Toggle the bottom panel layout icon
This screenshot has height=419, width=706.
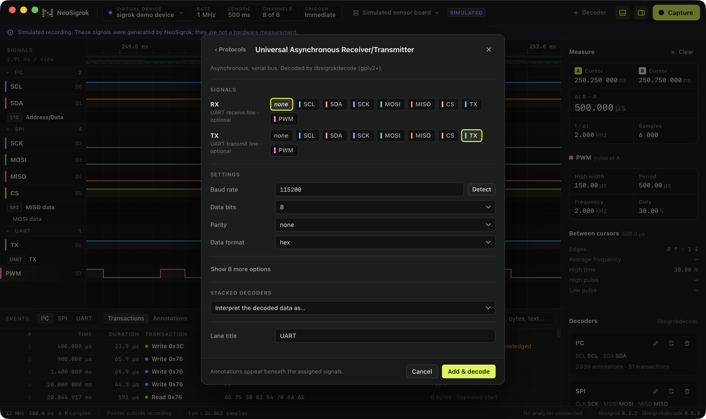622,13
